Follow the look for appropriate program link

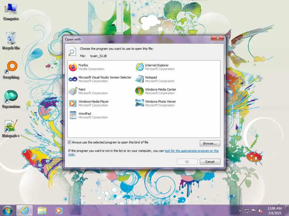click(x=192, y=151)
